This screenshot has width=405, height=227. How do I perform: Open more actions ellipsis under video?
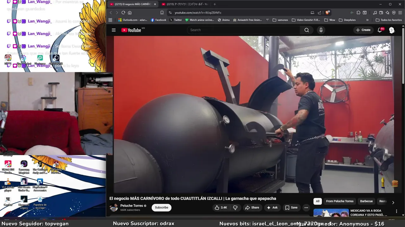(x=306, y=207)
